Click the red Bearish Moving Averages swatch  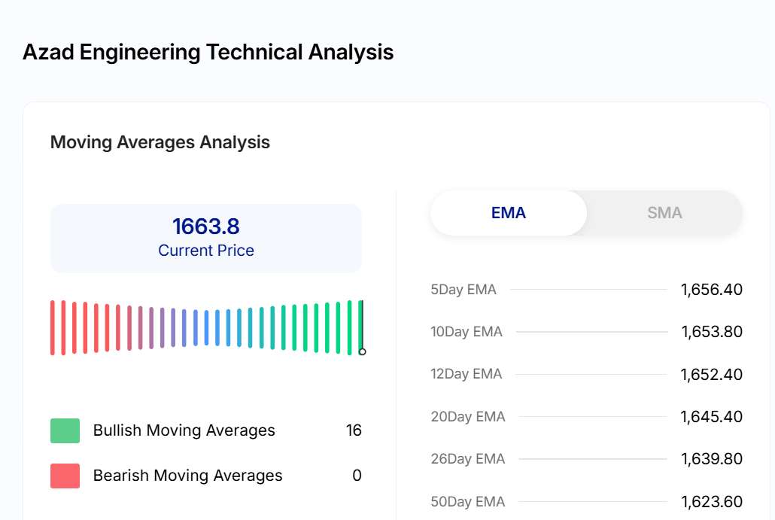65,476
